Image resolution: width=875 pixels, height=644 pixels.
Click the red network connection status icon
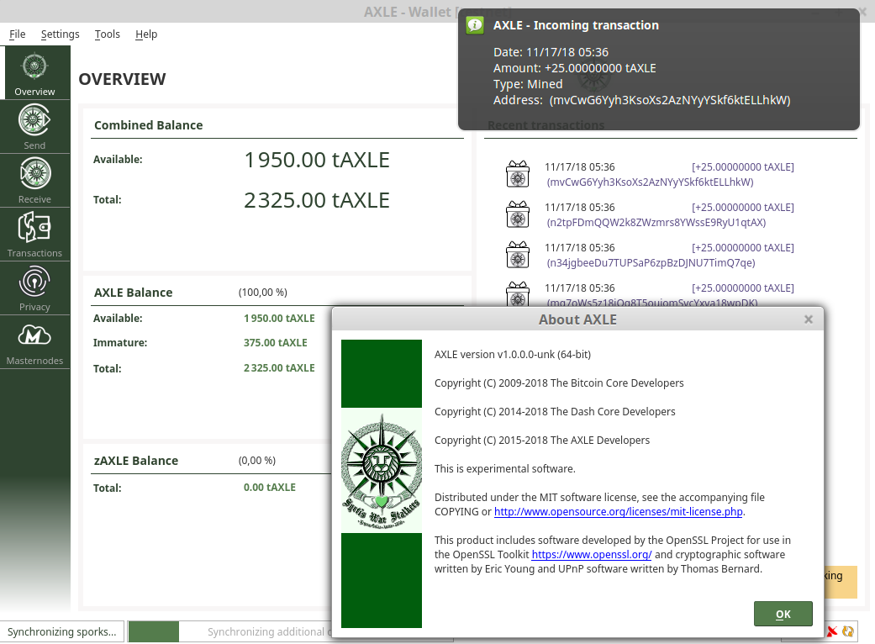[832, 631]
